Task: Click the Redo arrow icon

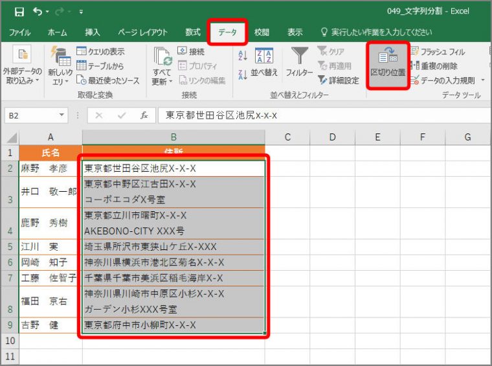Action: click(x=60, y=12)
